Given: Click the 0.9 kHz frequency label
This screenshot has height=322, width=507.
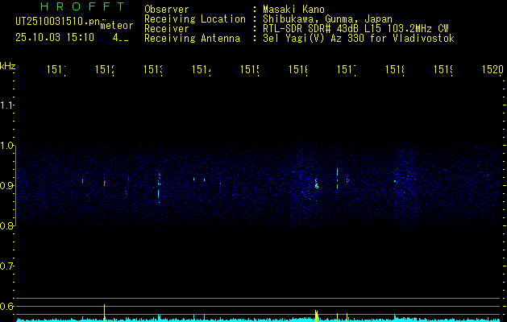Looking at the screenshot, I should [x=6, y=185].
